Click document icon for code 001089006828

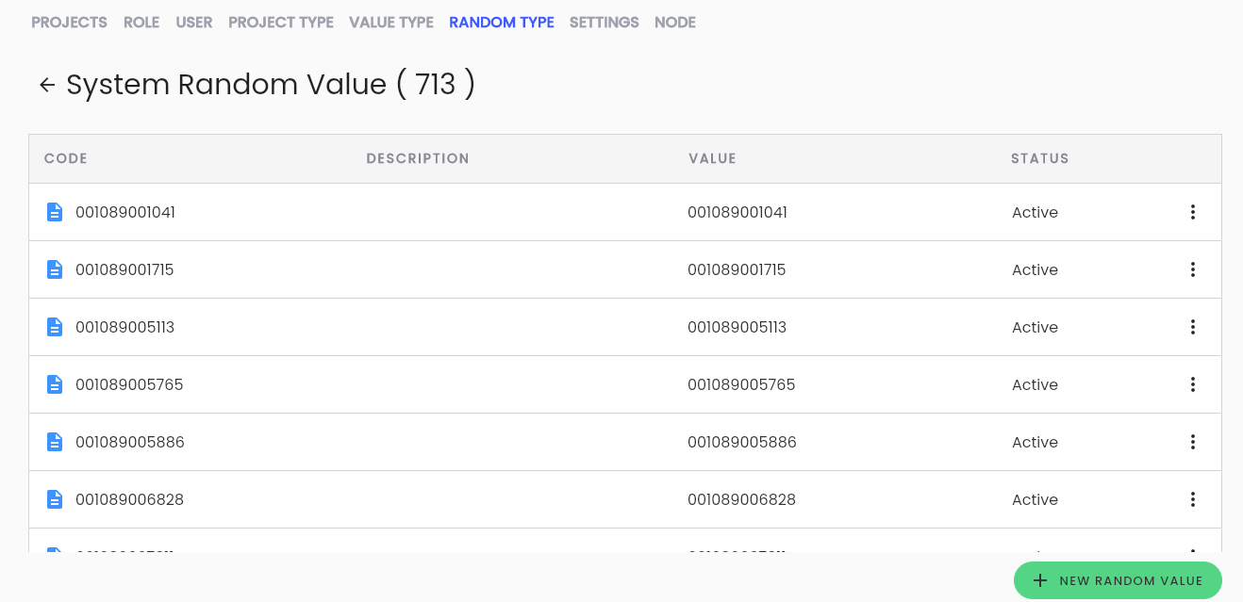click(x=55, y=499)
